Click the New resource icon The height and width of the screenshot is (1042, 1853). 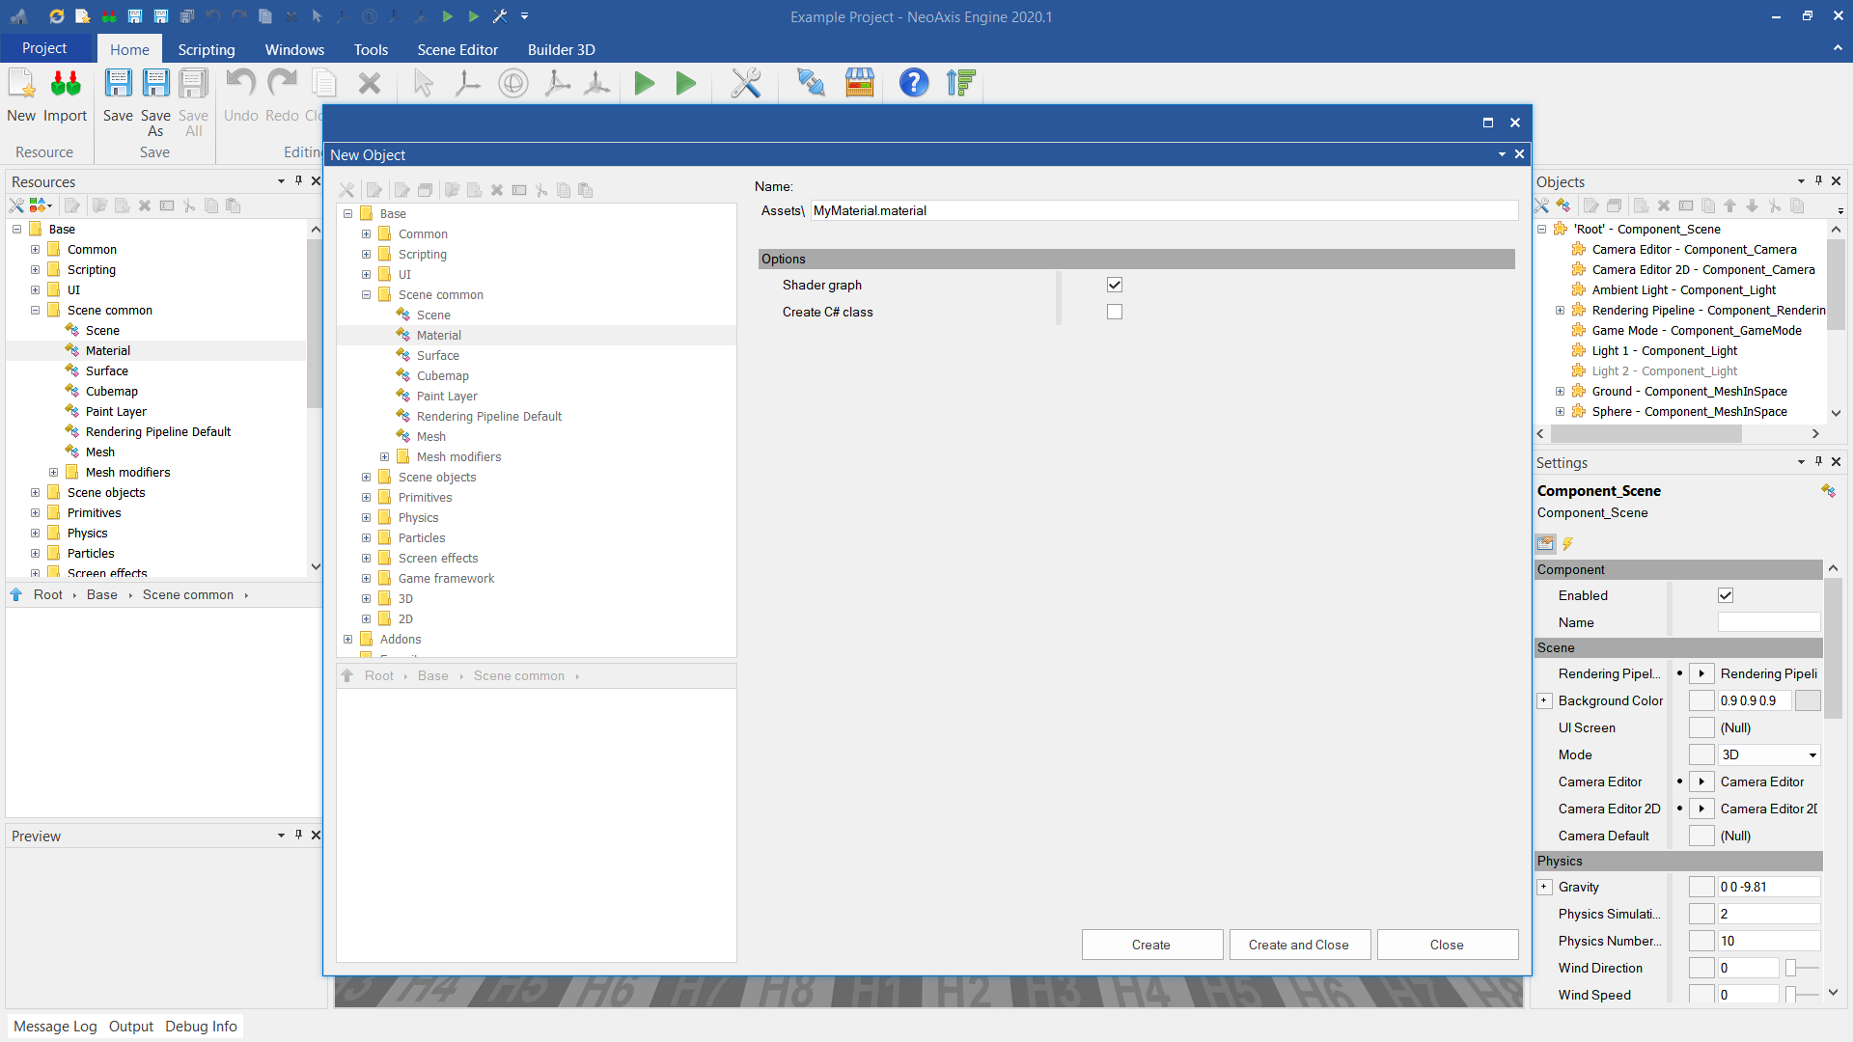tap(21, 85)
